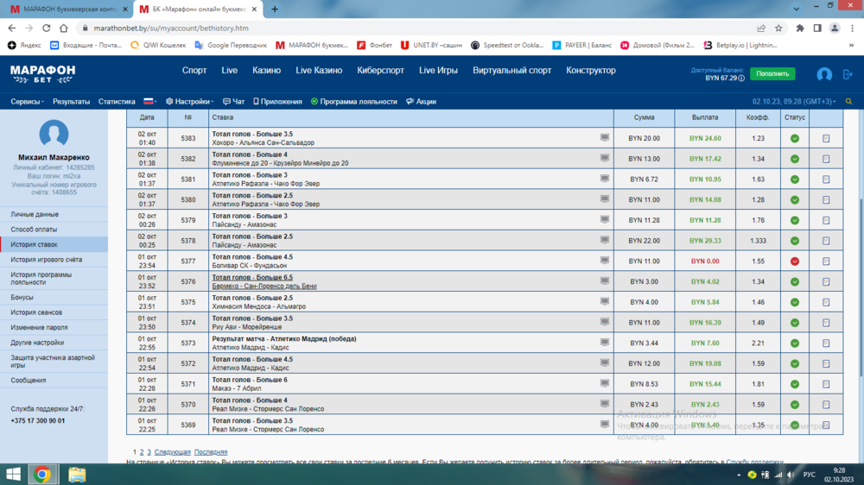Click the page vertical scrollbar
This screenshot has height=485, width=864.
(859, 216)
